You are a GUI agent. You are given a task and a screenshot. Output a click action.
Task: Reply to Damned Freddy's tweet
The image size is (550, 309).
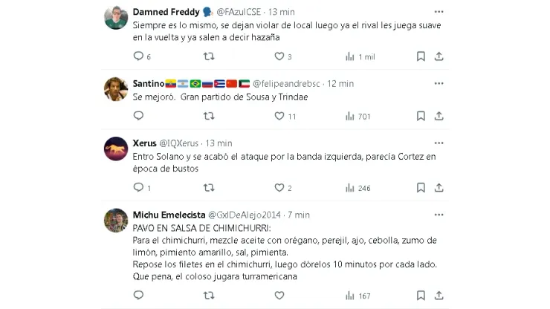tap(138, 56)
